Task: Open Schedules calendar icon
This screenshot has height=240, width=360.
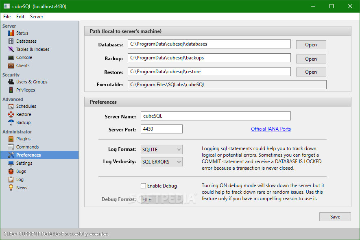Action: tap(11, 106)
